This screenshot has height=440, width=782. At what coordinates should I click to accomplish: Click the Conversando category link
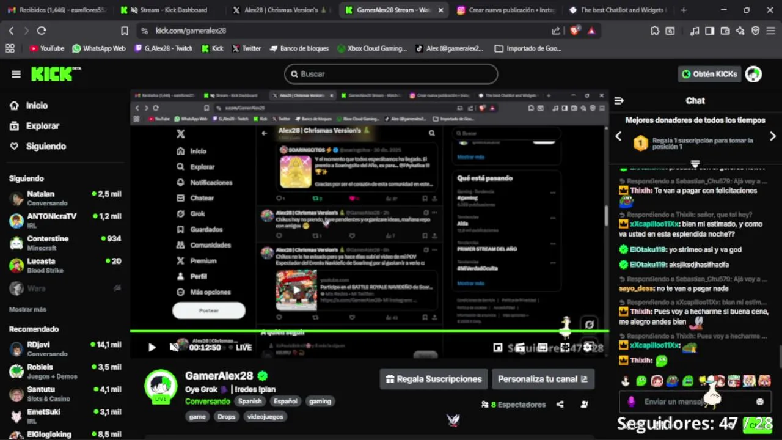click(208, 402)
